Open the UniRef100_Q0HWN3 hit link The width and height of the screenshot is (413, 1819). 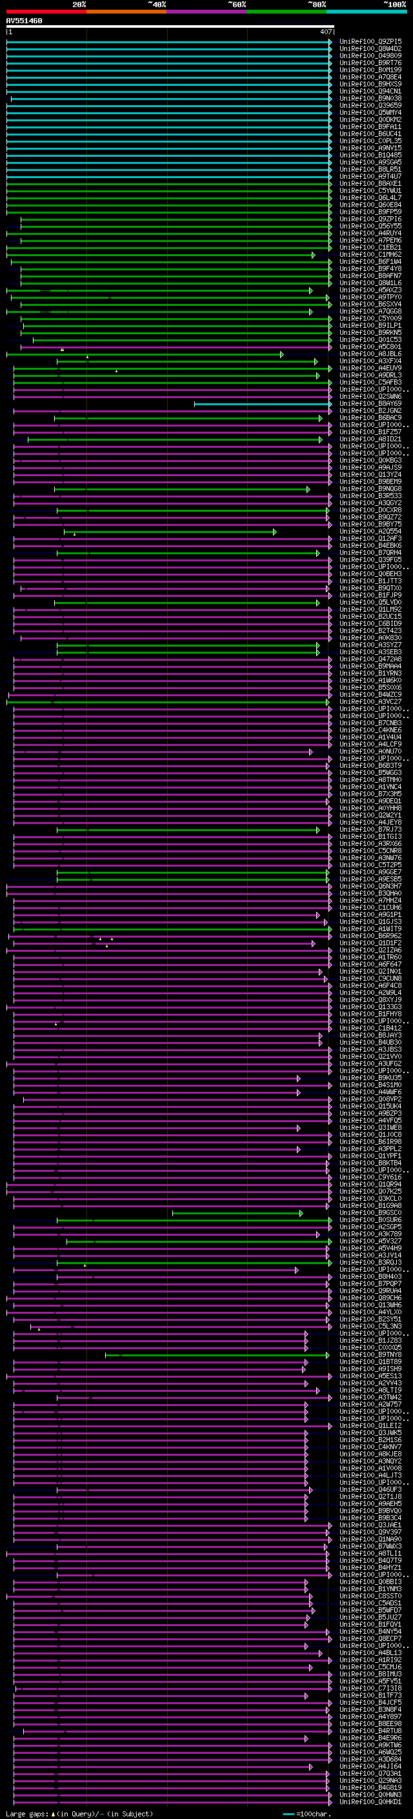click(370, 1795)
